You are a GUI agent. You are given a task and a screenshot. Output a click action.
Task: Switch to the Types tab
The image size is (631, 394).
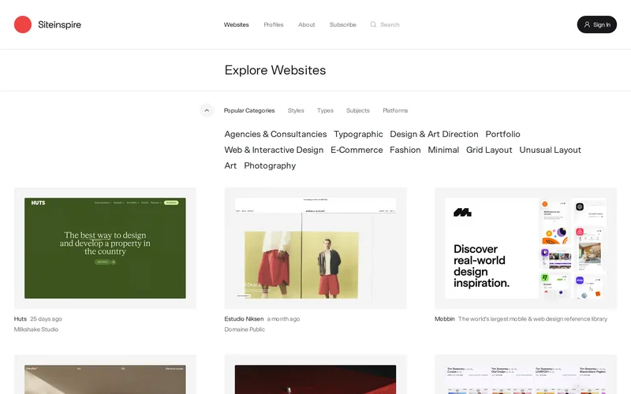[325, 110]
